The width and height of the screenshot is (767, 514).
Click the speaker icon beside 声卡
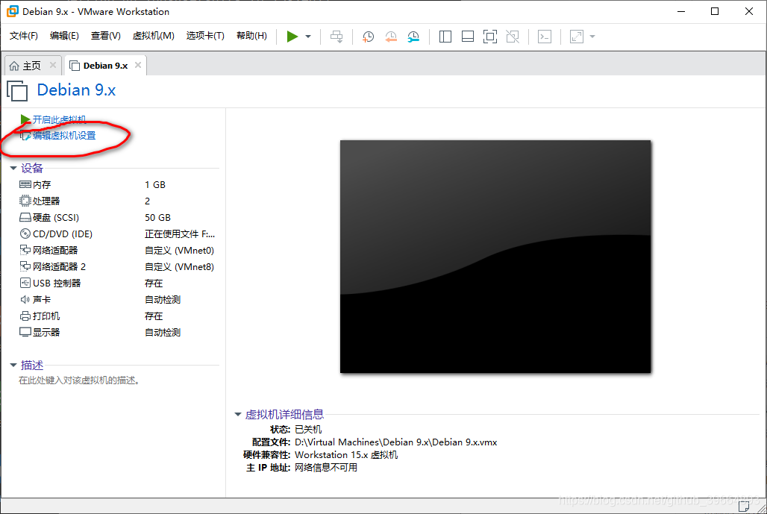(x=25, y=299)
